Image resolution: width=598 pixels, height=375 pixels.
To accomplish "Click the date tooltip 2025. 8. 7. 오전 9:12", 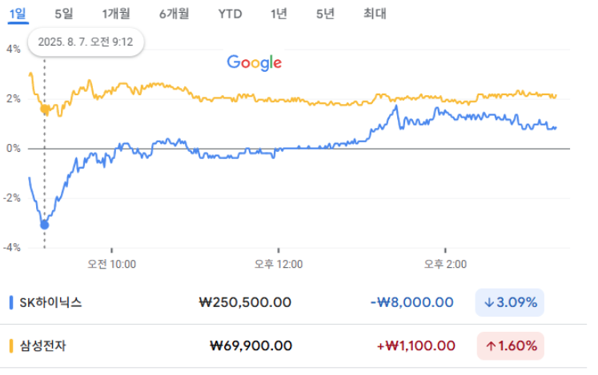I will coord(86,42).
